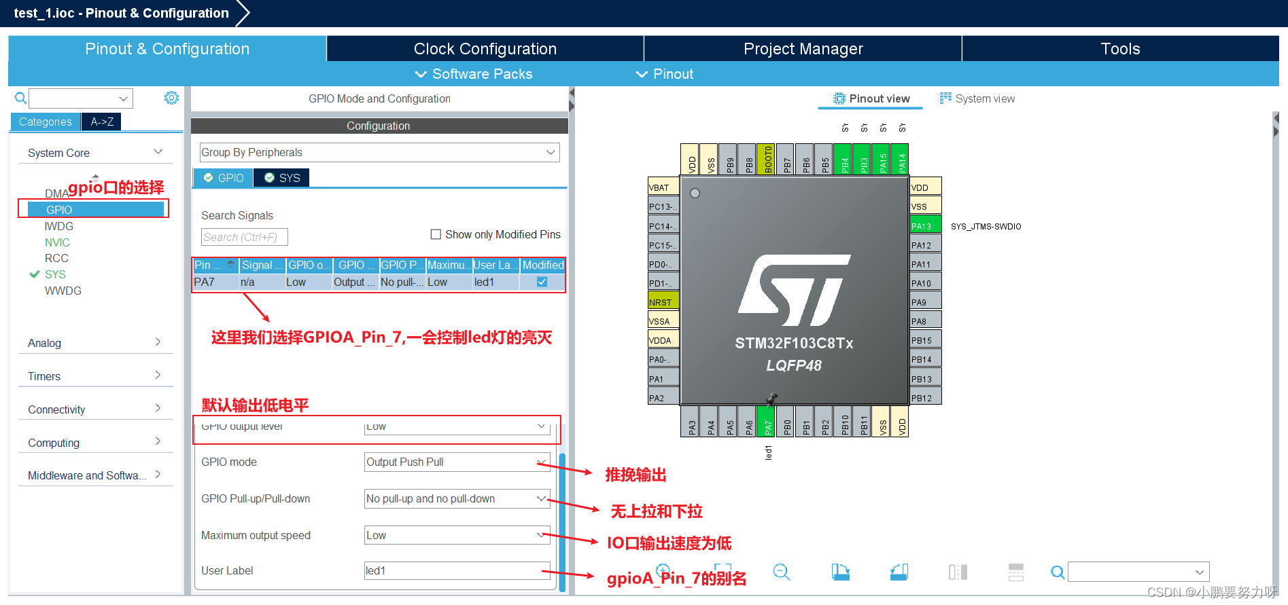Screen dimensions: 1288x605
Task: Select NVIC in System Core list
Action: [57, 242]
